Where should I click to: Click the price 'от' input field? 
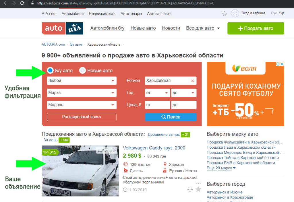click(157, 105)
